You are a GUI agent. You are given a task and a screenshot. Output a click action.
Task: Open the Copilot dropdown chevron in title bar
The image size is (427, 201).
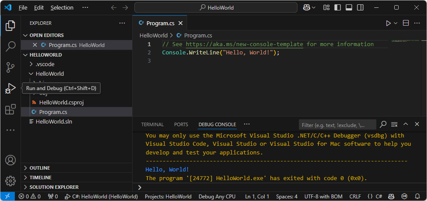(314, 7)
